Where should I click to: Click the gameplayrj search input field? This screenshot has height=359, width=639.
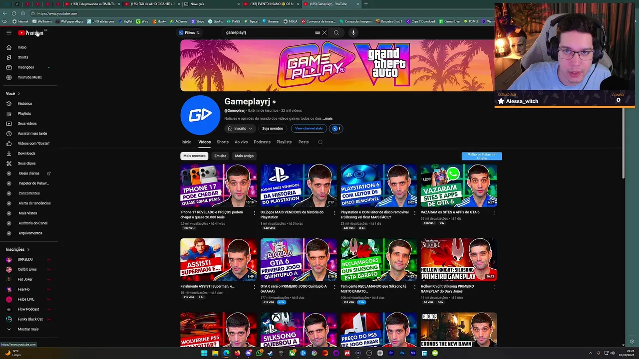tap(269, 33)
